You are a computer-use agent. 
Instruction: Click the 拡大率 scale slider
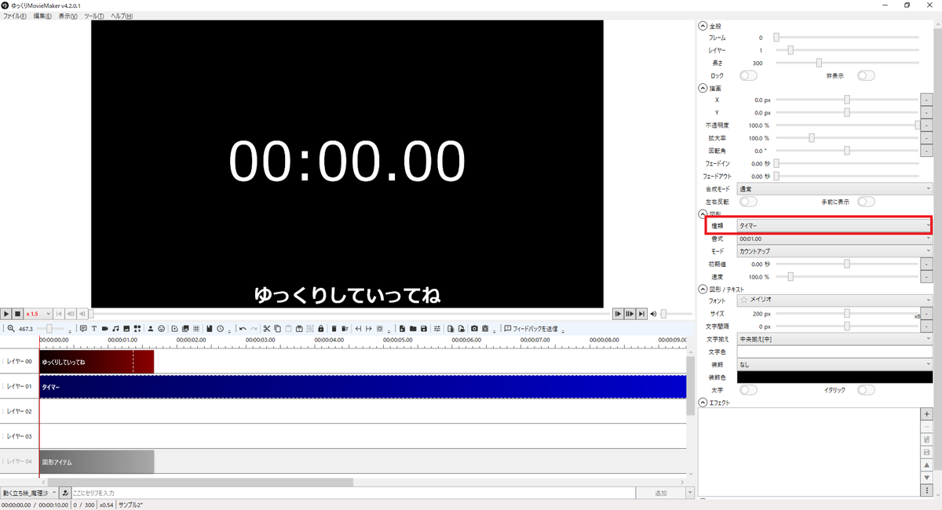[847, 138]
